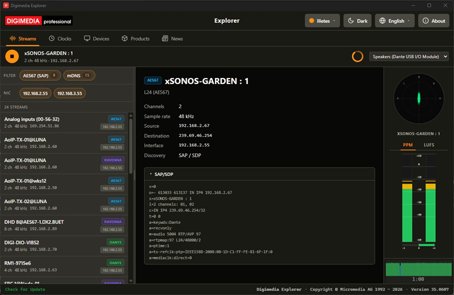Switch to the Products tab

(x=136, y=39)
